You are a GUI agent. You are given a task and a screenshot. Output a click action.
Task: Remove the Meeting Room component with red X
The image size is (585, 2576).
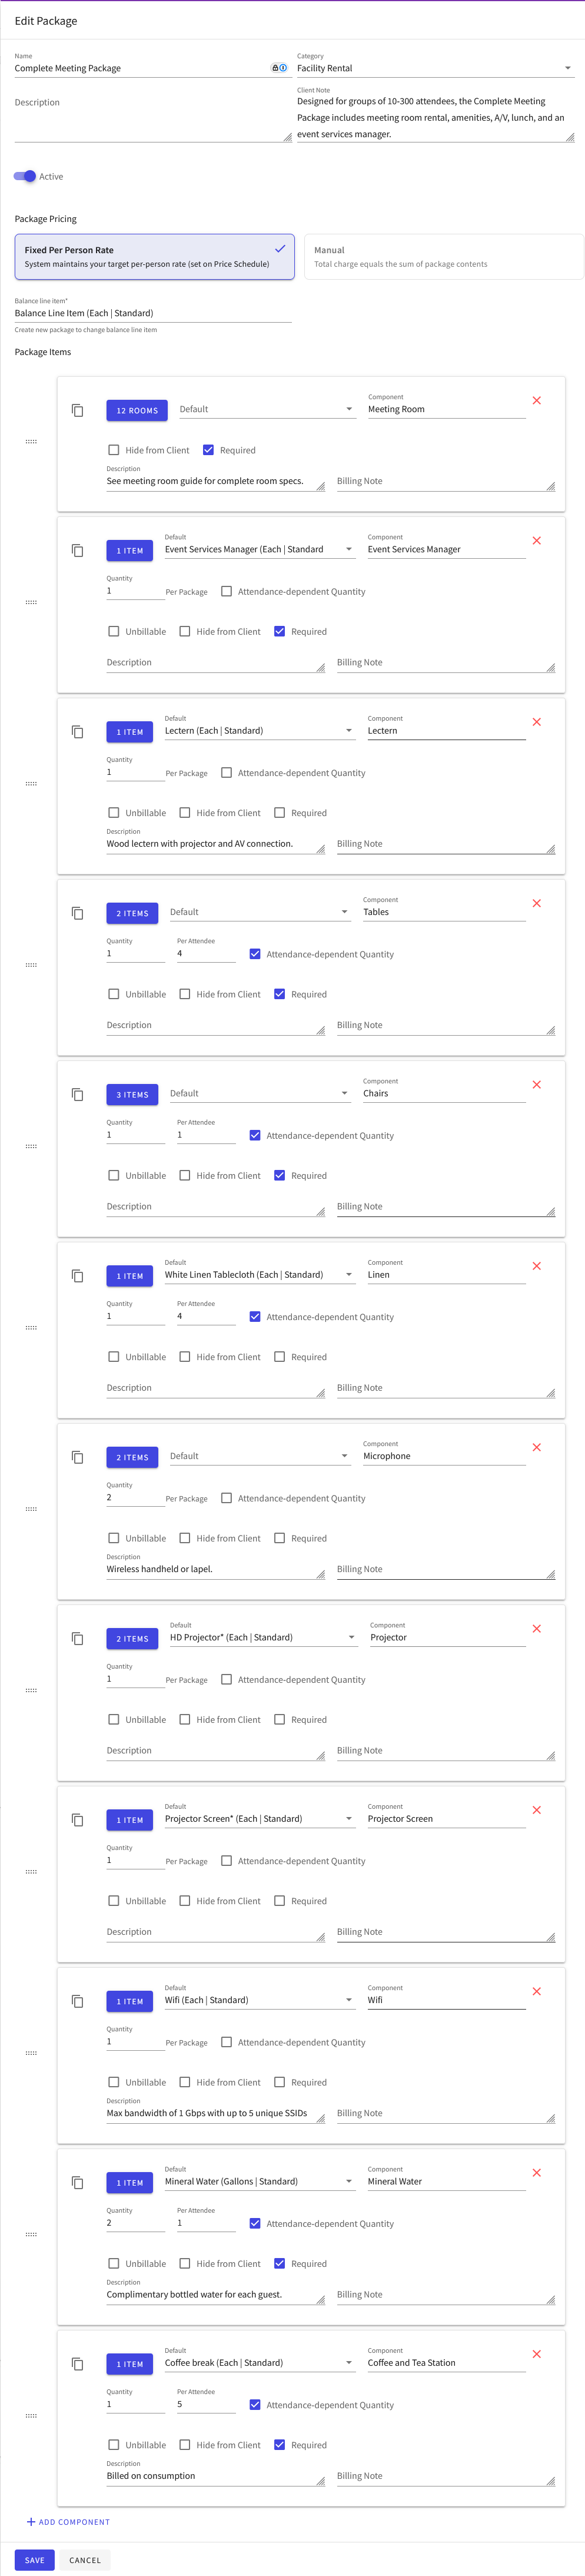[536, 401]
